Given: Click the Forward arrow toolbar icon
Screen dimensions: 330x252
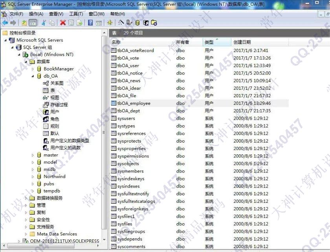Looking at the screenshot, I should 13,22.
